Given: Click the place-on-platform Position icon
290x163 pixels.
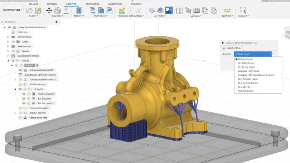Looking at the screenshot, I should click(x=66, y=10).
